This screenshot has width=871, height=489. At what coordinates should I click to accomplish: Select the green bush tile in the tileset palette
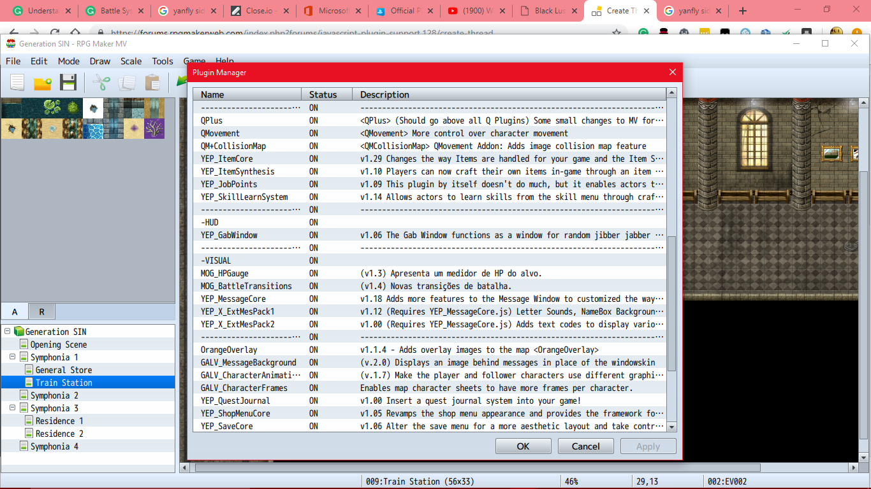point(73,108)
